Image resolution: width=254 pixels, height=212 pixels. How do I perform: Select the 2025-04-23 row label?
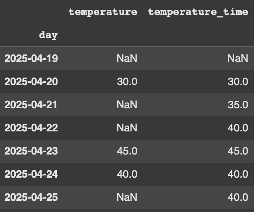pyautogui.click(x=31, y=151)
